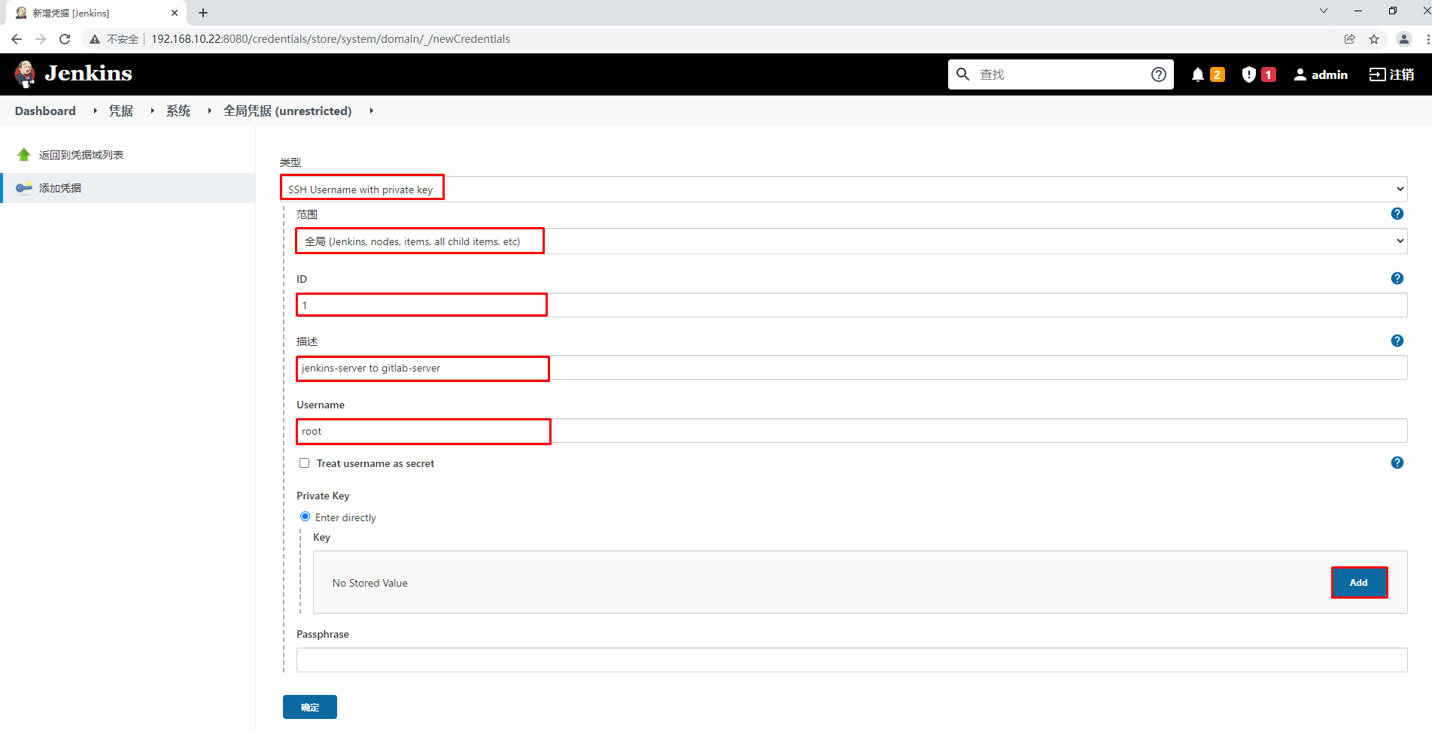Go to 系统 breadcrumb
The image size is (1432, 731).
pos(178,111)
